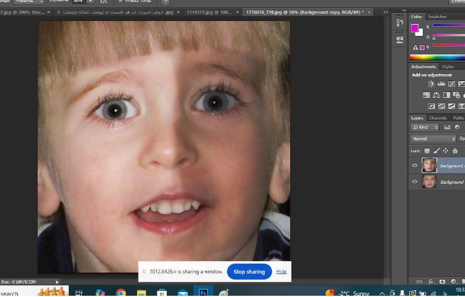Expand the hidden document tabs list
This screenshot has width=465, height=297.
386,12
